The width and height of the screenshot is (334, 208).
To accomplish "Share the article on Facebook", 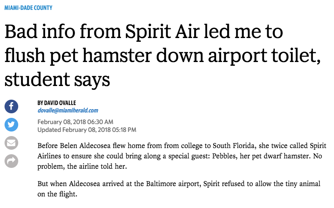I will 11,106.
